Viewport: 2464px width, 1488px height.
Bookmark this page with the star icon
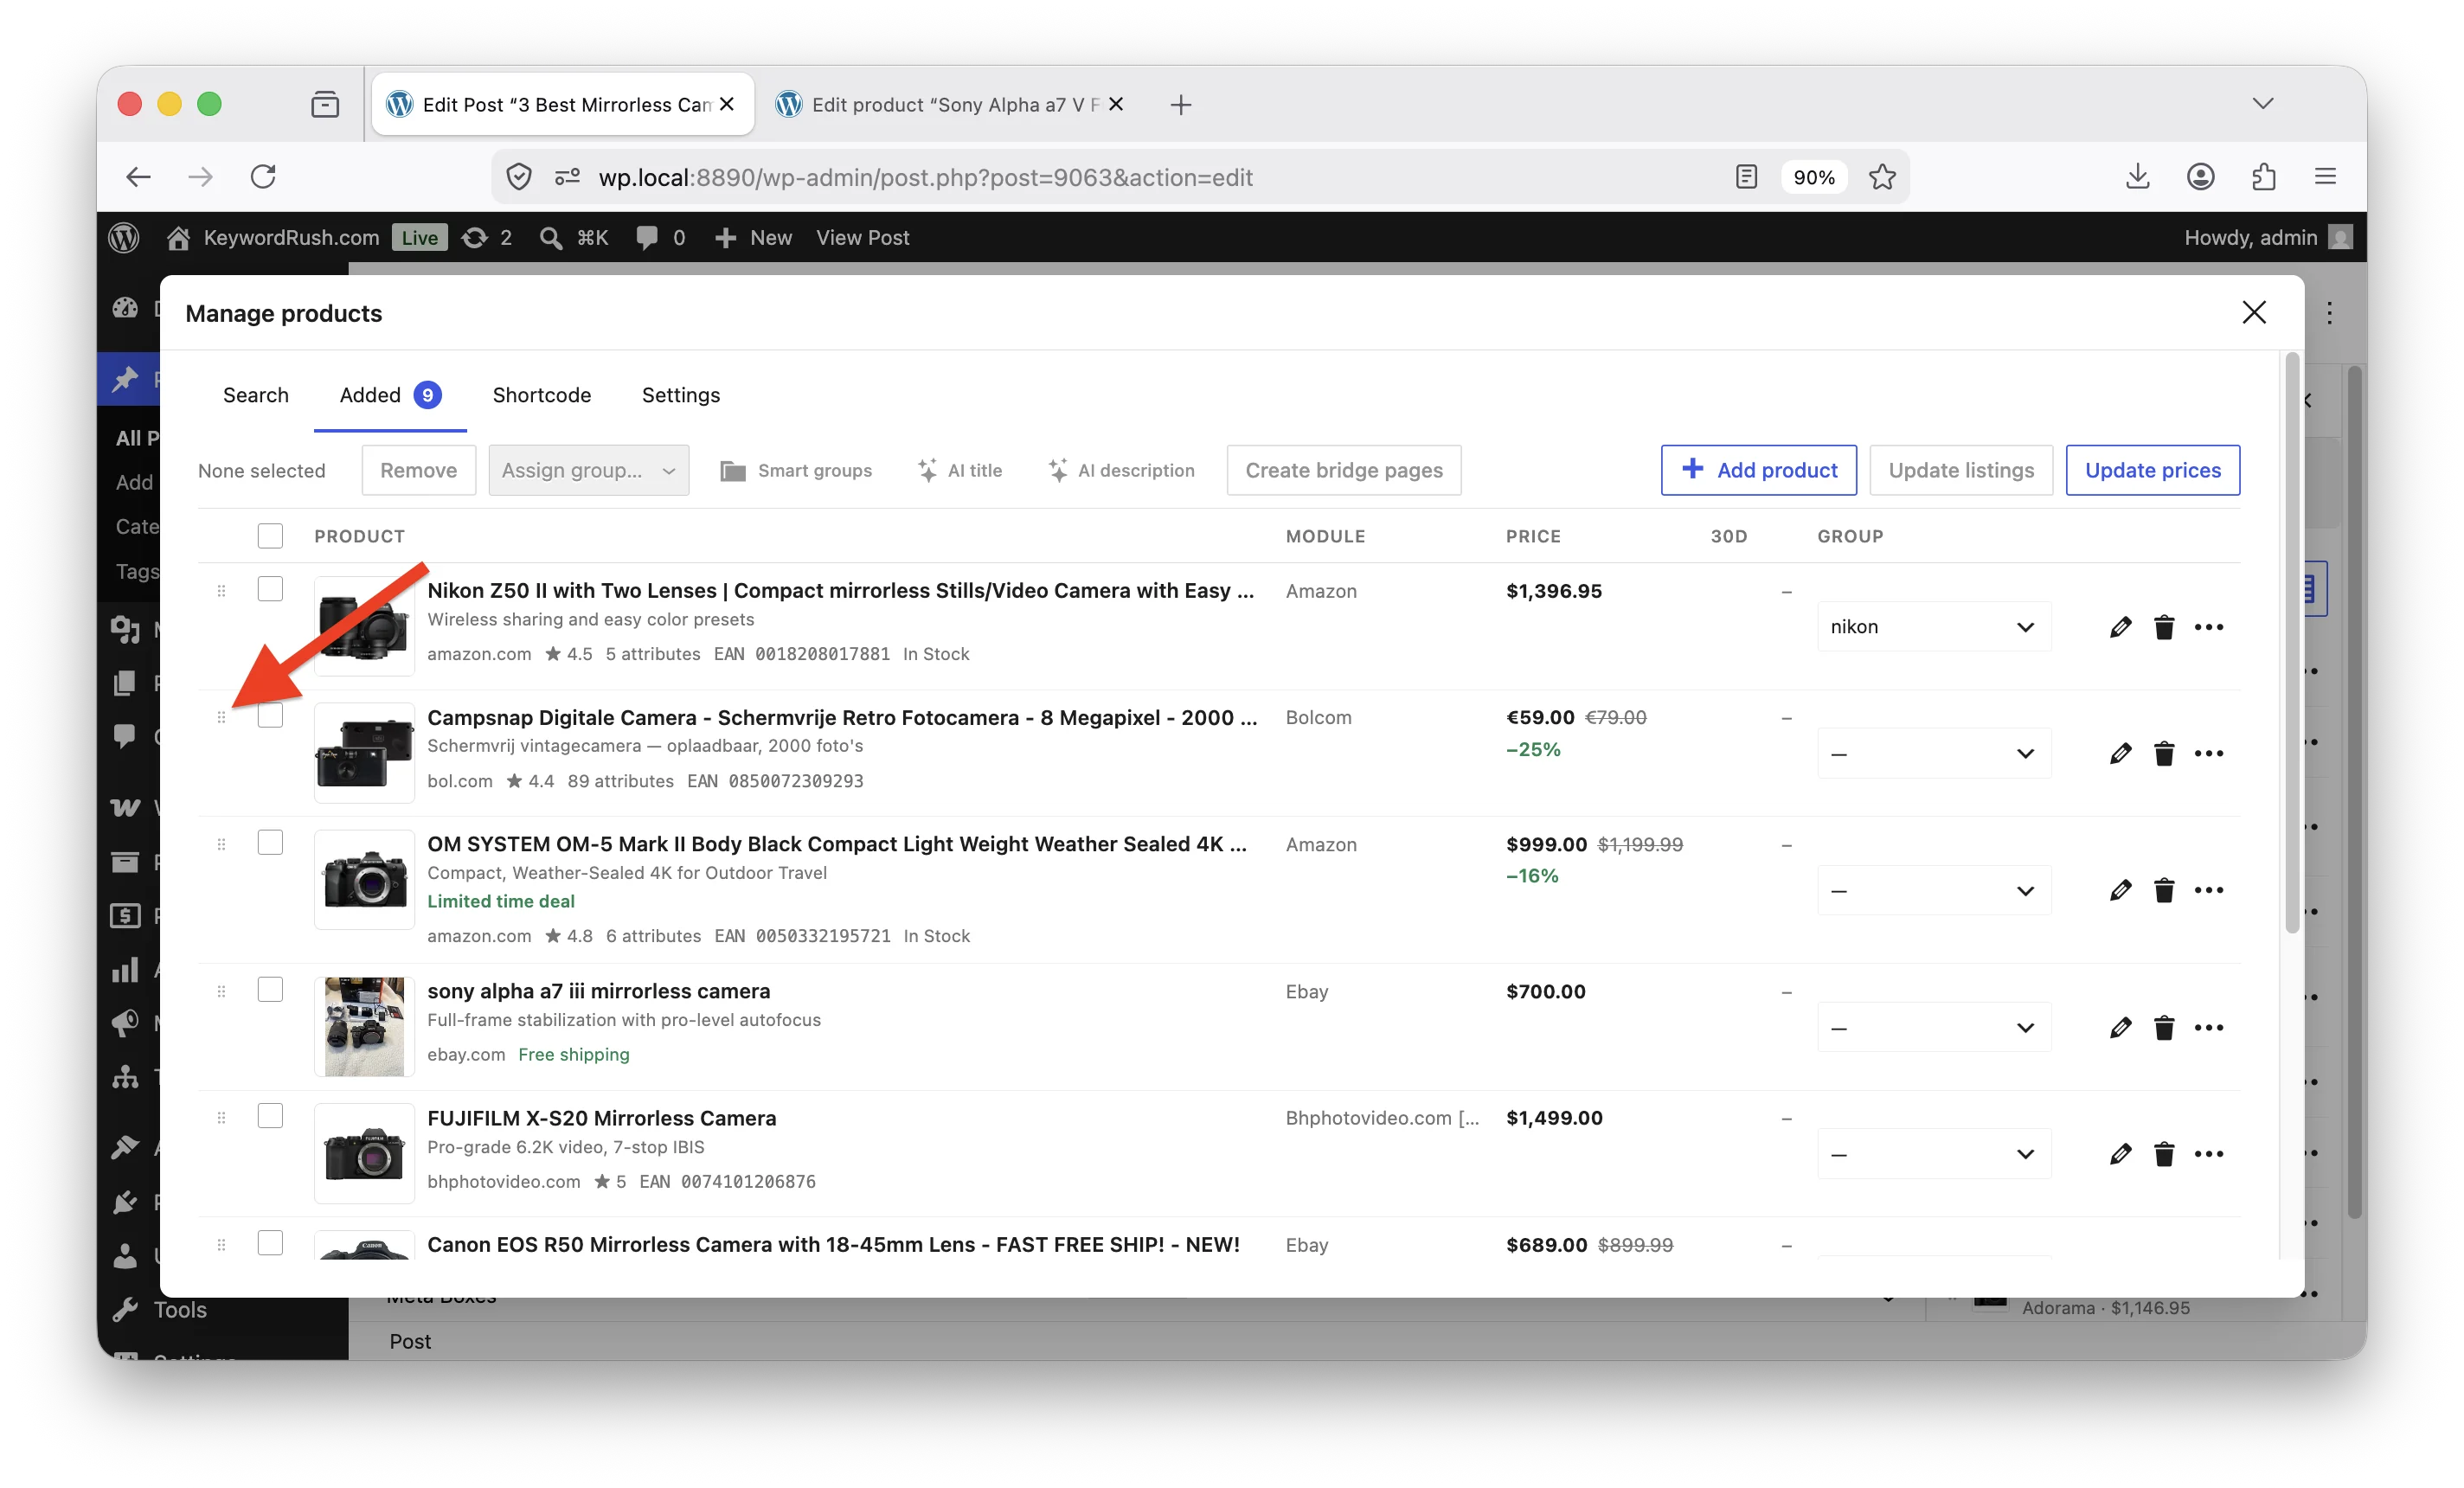[1882, 177]
